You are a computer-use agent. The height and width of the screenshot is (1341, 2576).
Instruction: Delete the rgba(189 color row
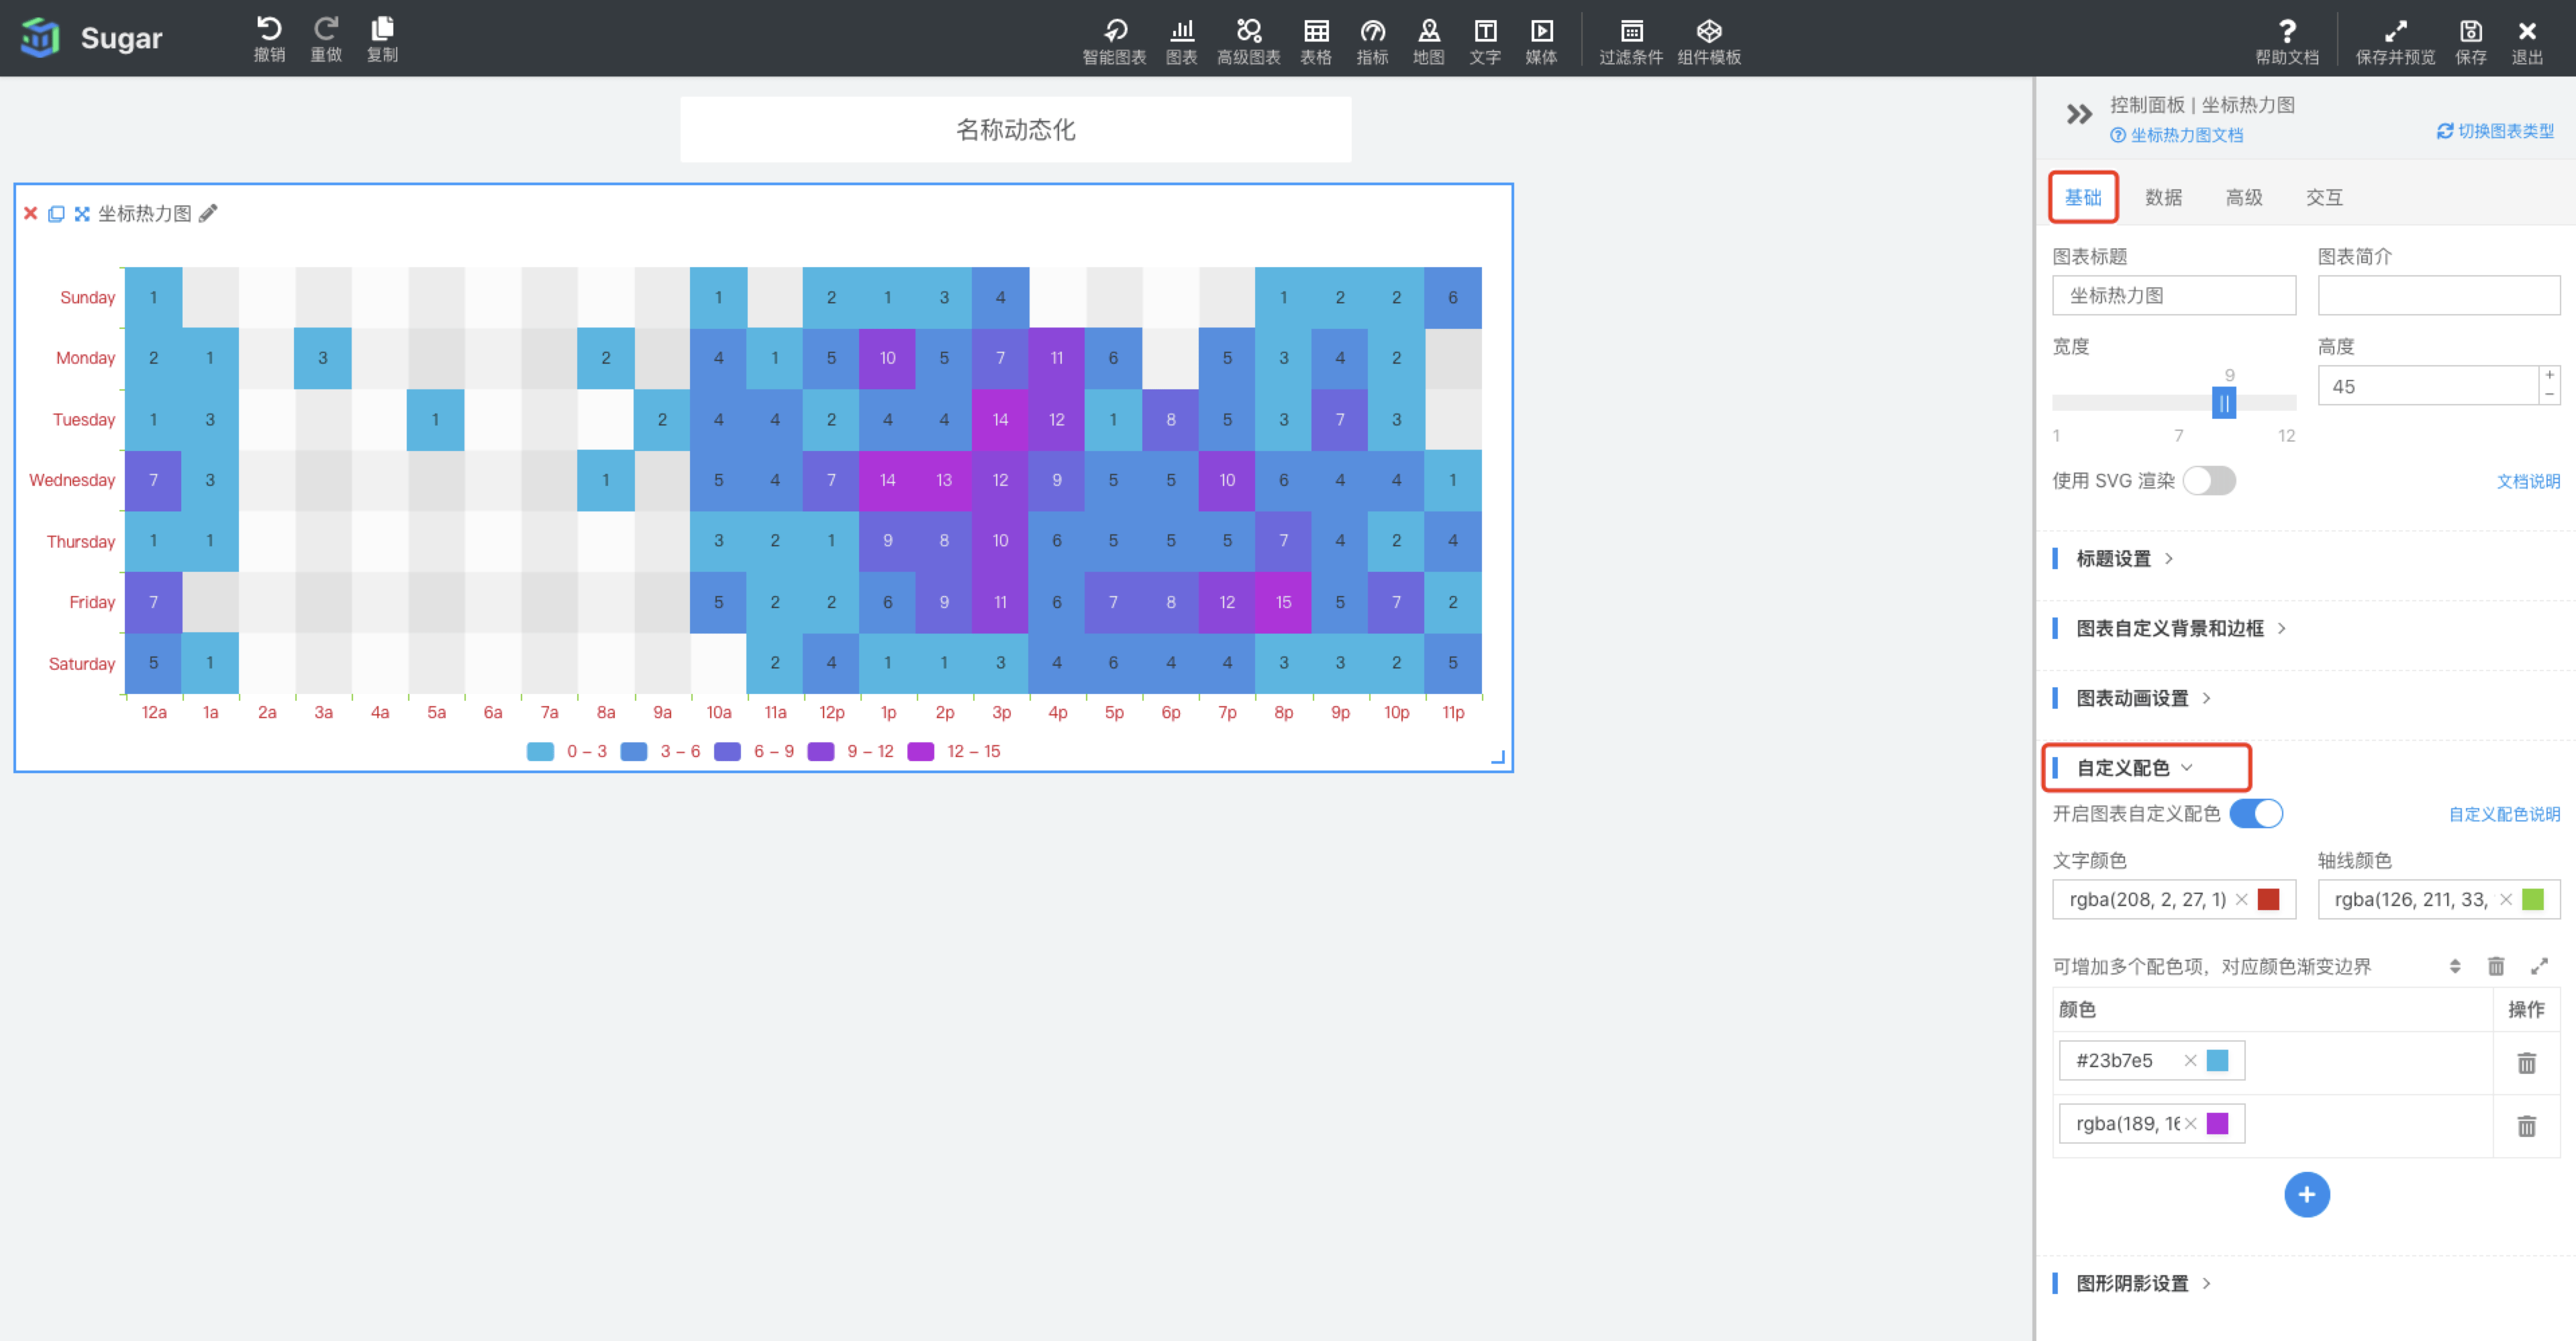tap(2526, 1126)
